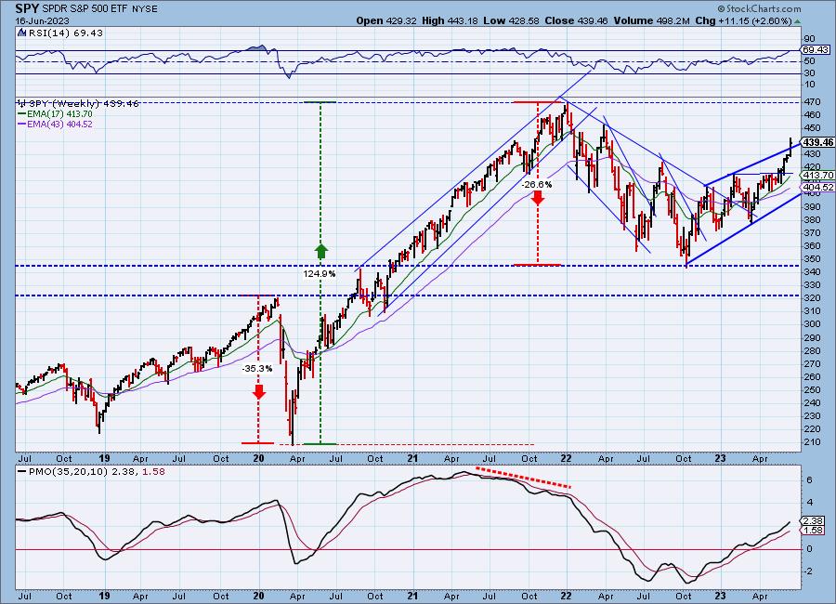Click the 320 price axis label
836x604 pixels.
coord(813,297)
